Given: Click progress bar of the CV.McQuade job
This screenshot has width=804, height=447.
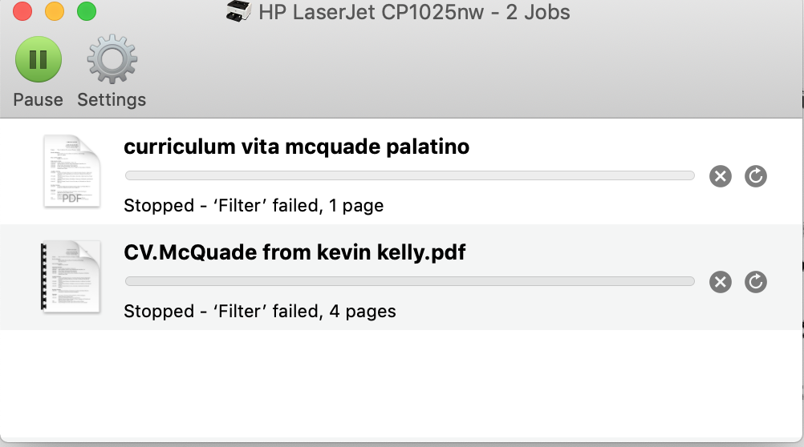Looking at the screenshot, I should 409,281.
